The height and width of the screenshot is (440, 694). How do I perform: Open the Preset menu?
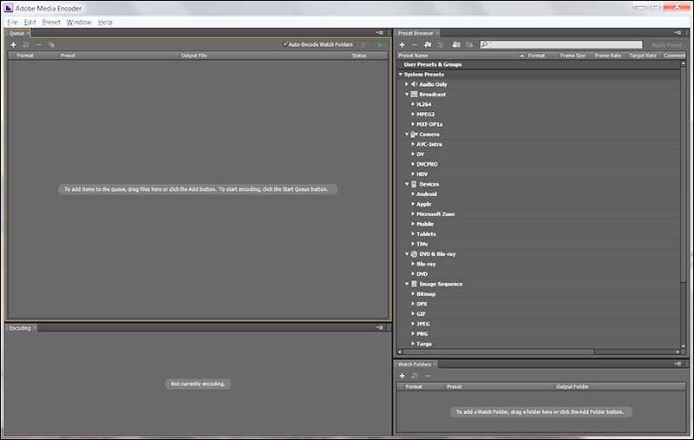pos(51,23)
